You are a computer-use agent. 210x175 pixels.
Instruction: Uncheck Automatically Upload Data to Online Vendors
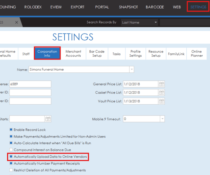pyautogui.click(x=11, y=157)
